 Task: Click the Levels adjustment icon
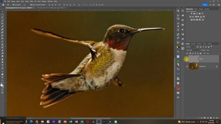[194, 13]
